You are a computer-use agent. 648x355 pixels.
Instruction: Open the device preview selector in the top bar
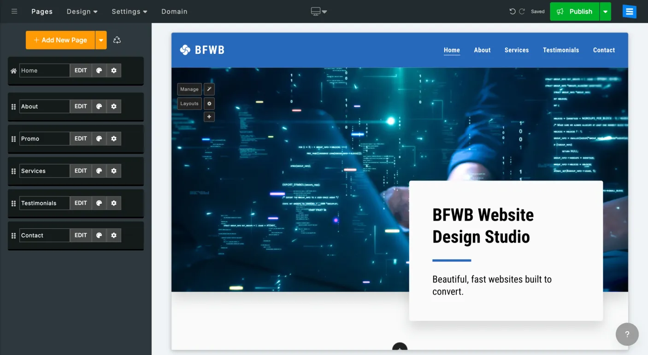click(x=318, y=11)
